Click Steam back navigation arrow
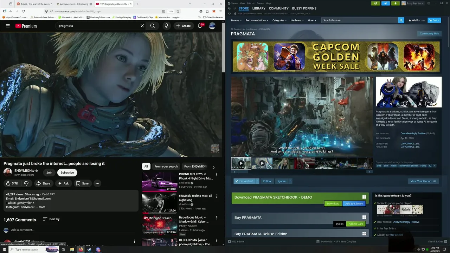Viewport: 450px width, 253px height. pos(229,8)
